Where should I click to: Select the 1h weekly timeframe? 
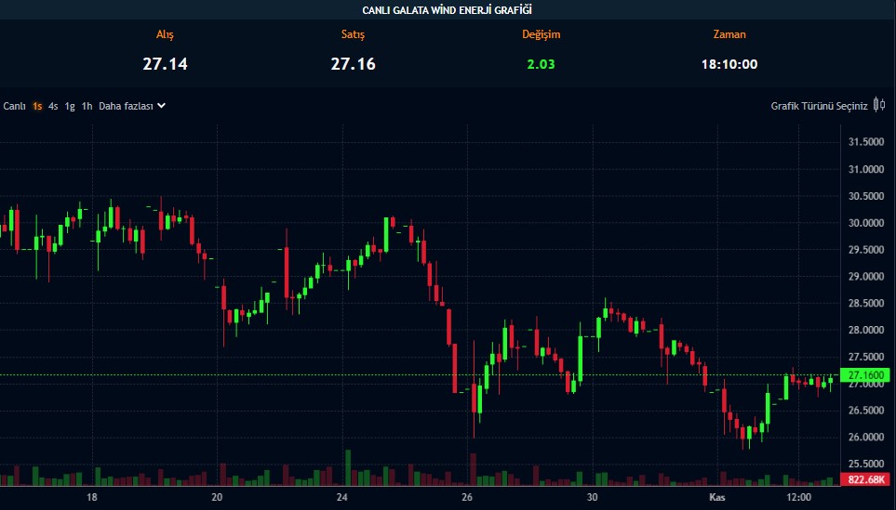point(87,106)
